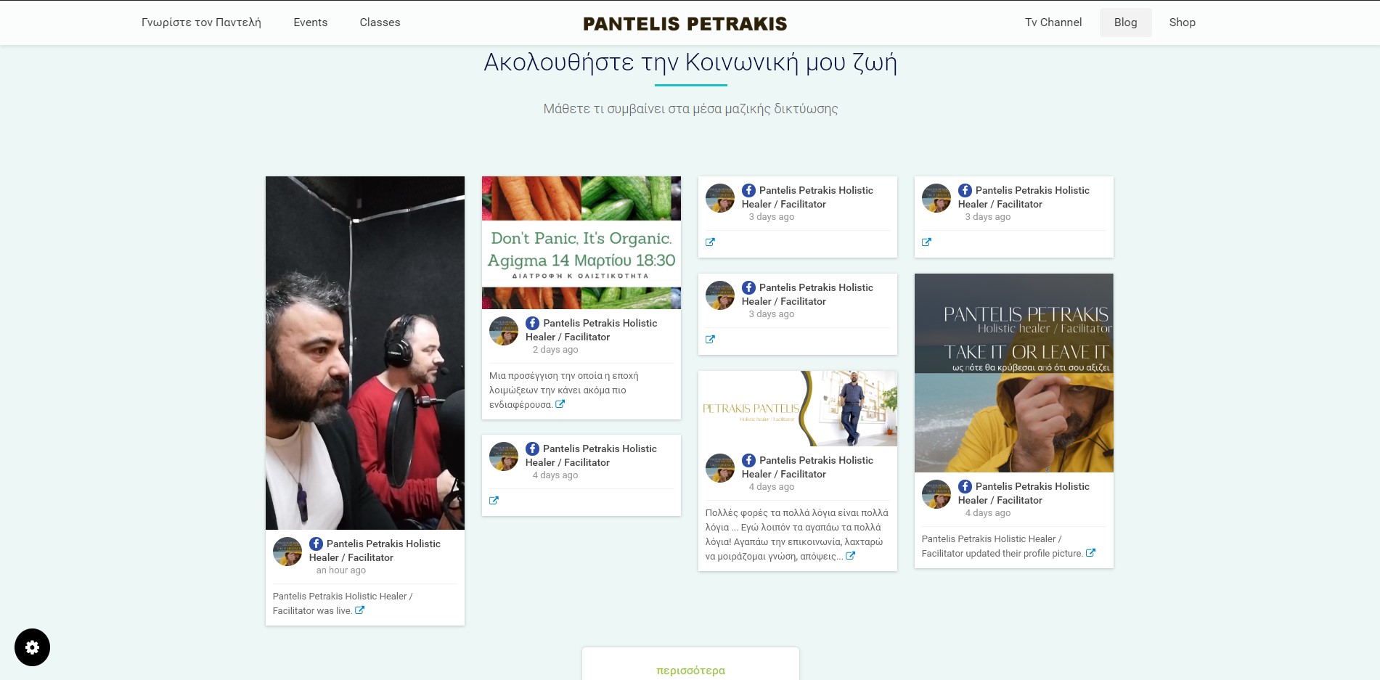Click Facebook icon on '2 days ago' post
Screen dimensions: 1380x680
click(x=533, y=323)
